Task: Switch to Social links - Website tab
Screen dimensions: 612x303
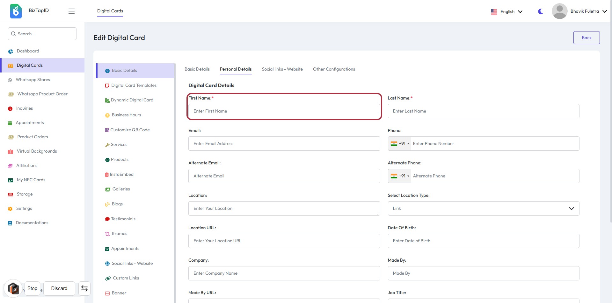Action: [282, 69]
